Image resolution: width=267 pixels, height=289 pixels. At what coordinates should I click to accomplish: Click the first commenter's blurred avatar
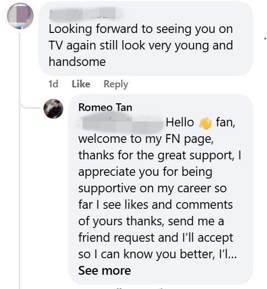pos(20,16)
